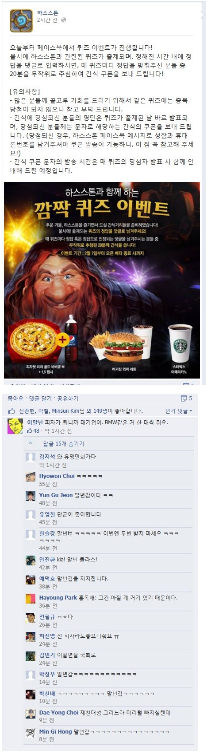Open Min Gi Hong's avatar
The height and width of the screenshot is (754, 215).
pos(31,732)
